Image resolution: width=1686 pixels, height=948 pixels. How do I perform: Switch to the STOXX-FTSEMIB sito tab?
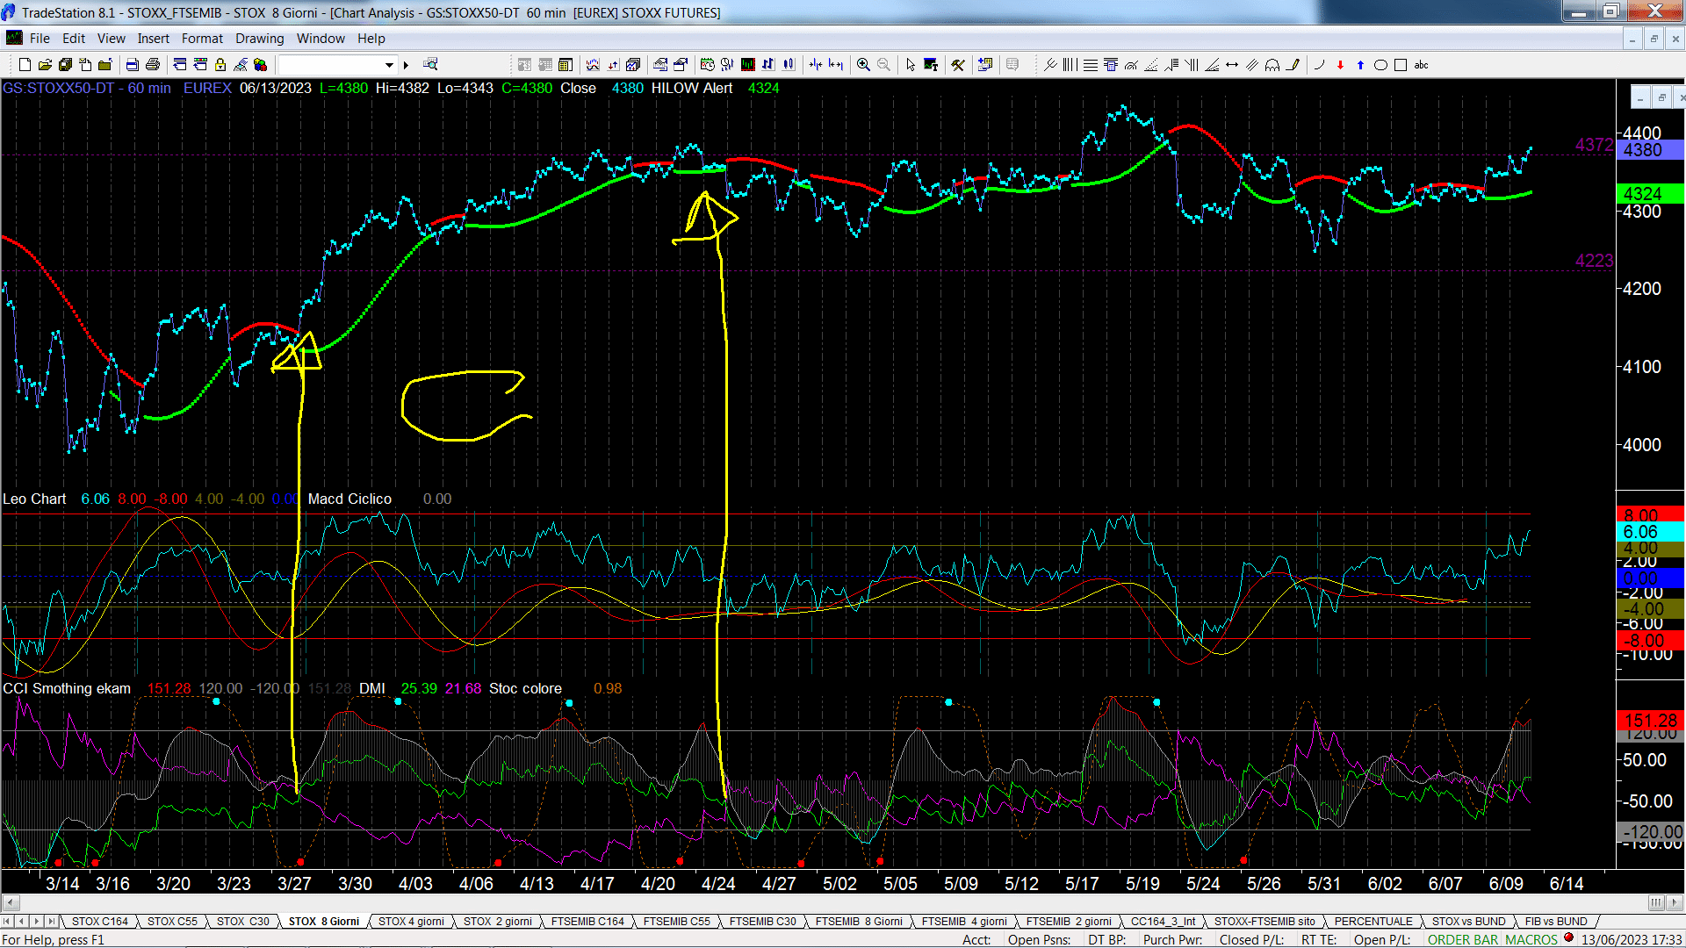coord(1264,922)
